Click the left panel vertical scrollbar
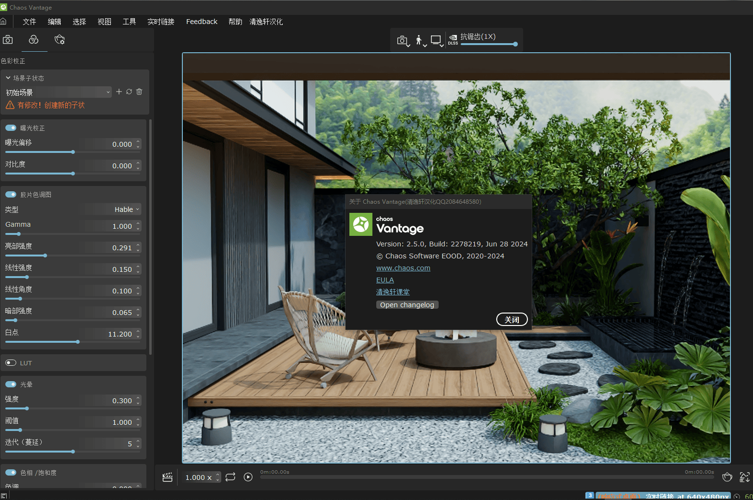Screen dimensions: 753x500 pyautogui.click(x=151, y=237)
